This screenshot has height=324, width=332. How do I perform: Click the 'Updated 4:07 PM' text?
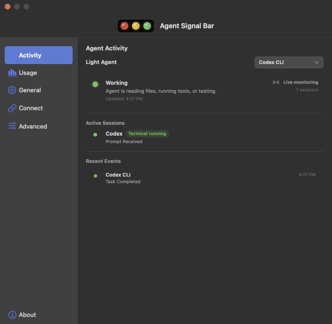click(x=124, y=99)
